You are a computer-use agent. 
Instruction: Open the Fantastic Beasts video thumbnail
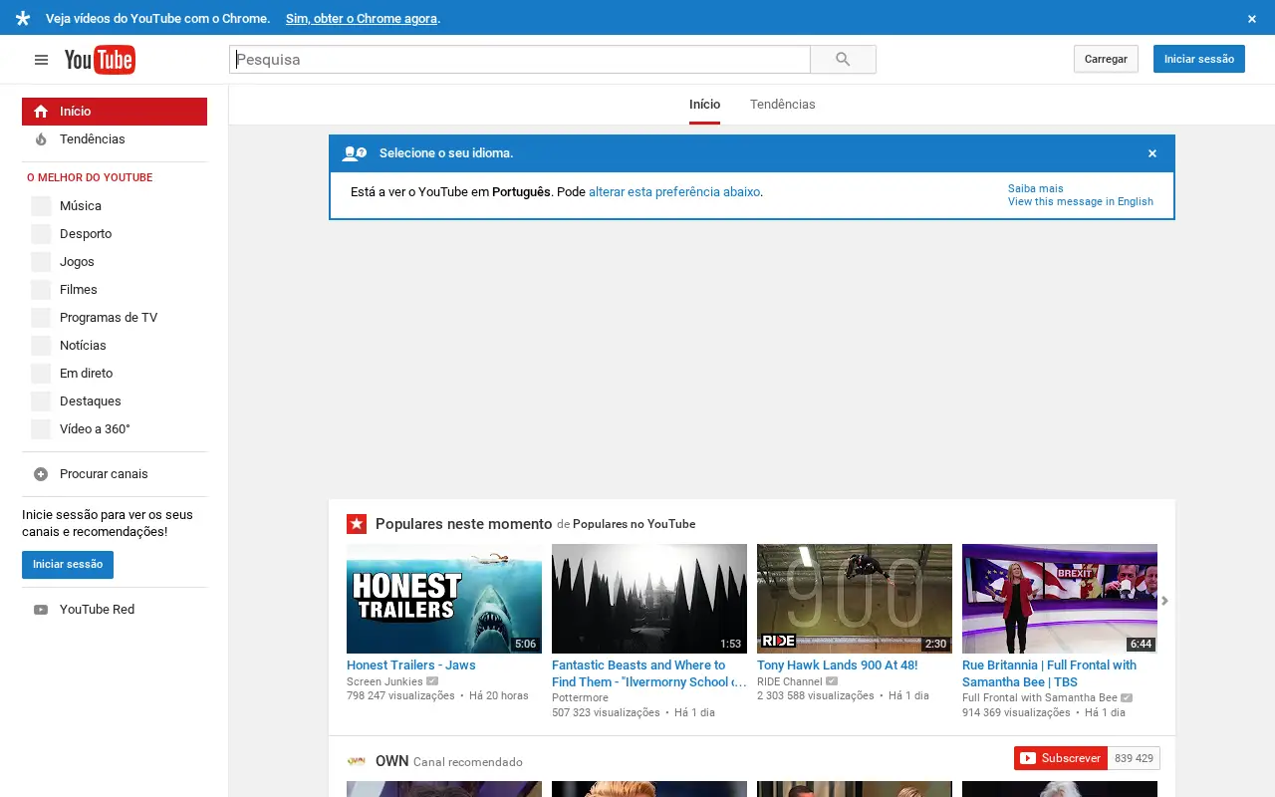pos(649,599)
